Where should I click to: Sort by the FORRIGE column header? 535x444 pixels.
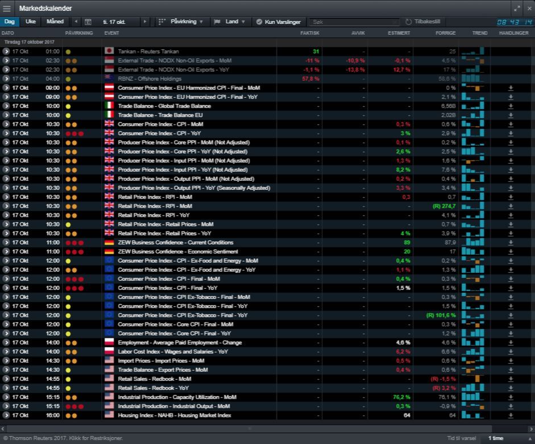pyautogui.click(x=445, y=33)
